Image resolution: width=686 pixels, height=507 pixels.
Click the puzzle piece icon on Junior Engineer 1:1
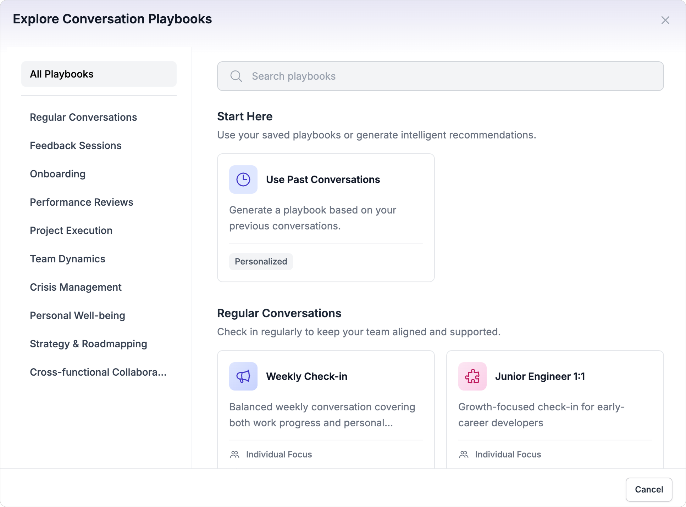point(472,376)
